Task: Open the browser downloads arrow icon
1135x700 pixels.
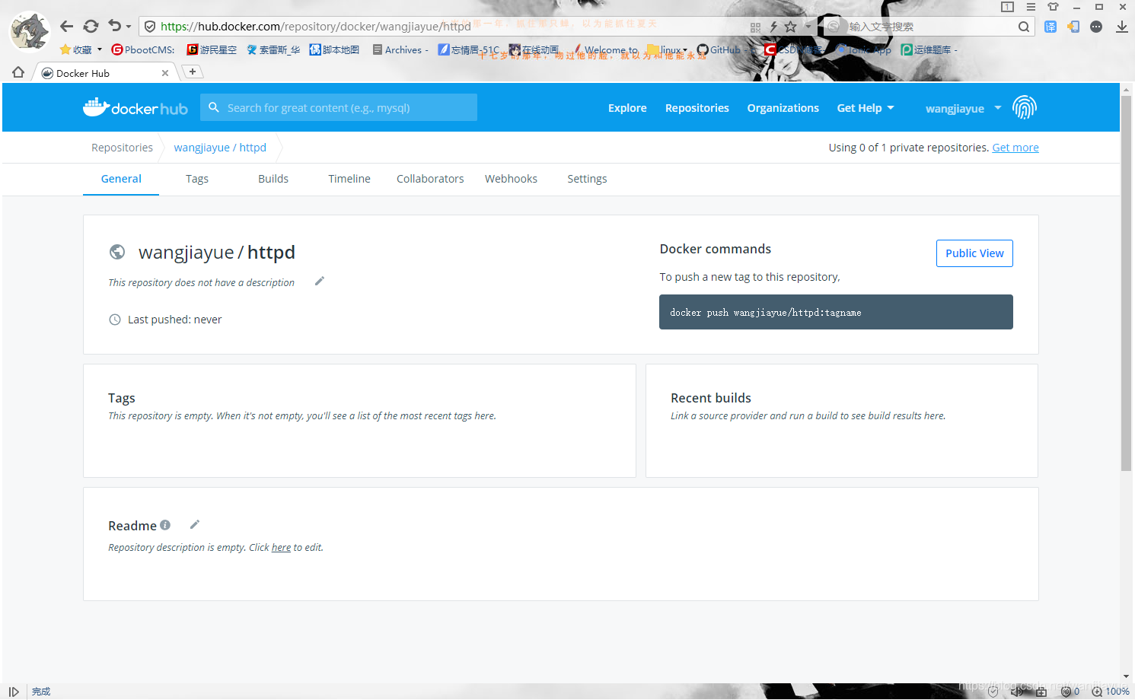Action: click(x=1121, y=27)
